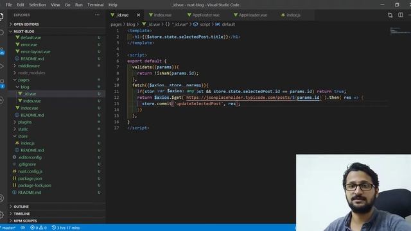Collapse the store folder
Viewport: 411px width, 231px height.
point(23,136)
